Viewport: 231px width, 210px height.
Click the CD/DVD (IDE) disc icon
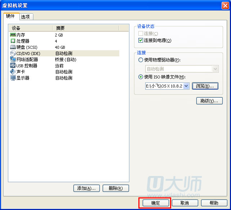13,53
